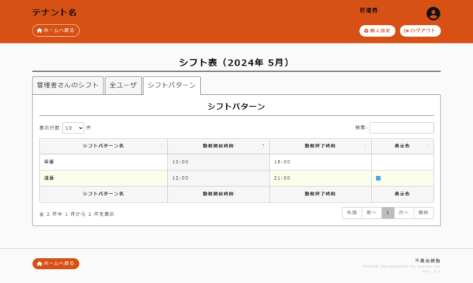This screenshot has height=283, width=473.
Task: Click the logout arrow icon
Action: point(406,31)
